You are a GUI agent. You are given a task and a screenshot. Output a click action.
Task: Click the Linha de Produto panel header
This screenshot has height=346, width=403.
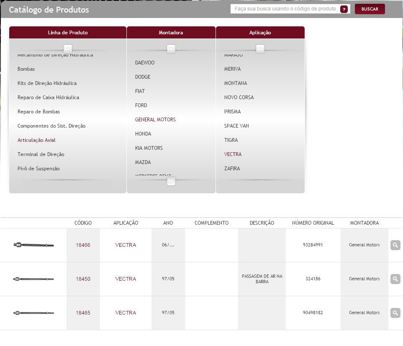68,33
